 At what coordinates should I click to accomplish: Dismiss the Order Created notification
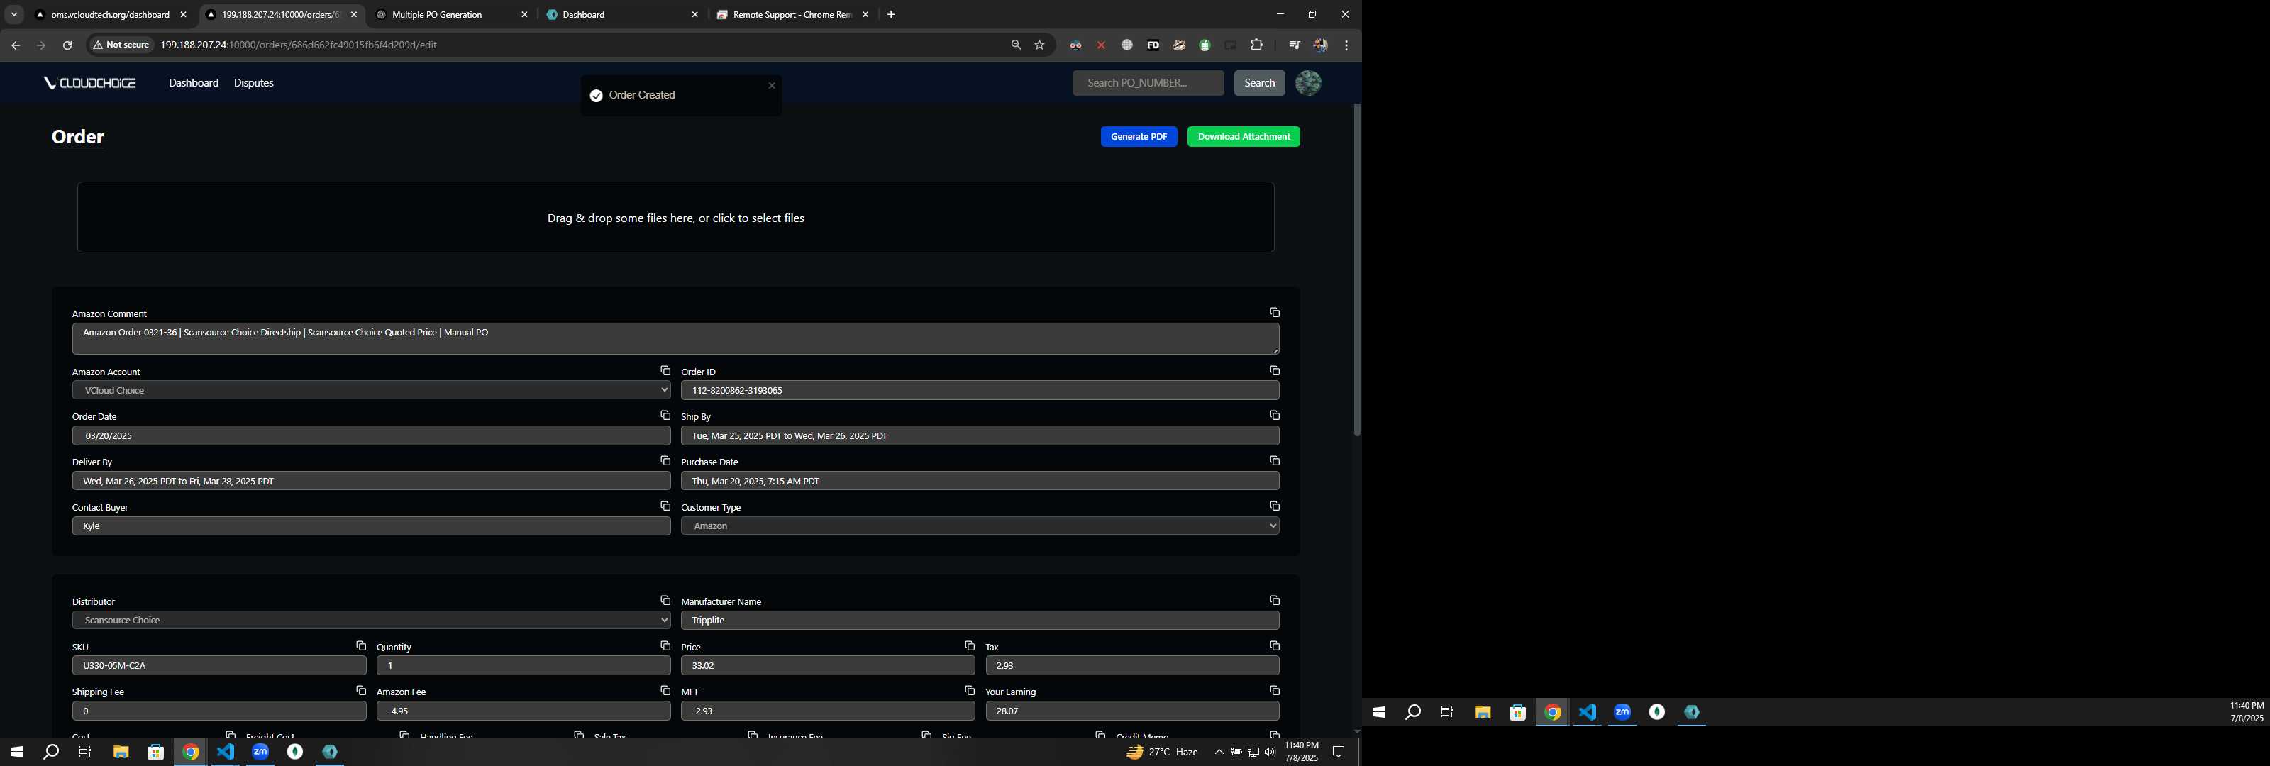tap(772, 86)
